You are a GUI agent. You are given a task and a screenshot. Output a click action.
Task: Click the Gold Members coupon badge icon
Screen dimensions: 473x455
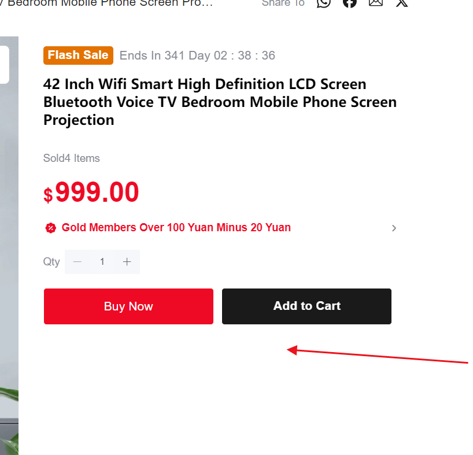pyautogui.click(x=51, y=228)
